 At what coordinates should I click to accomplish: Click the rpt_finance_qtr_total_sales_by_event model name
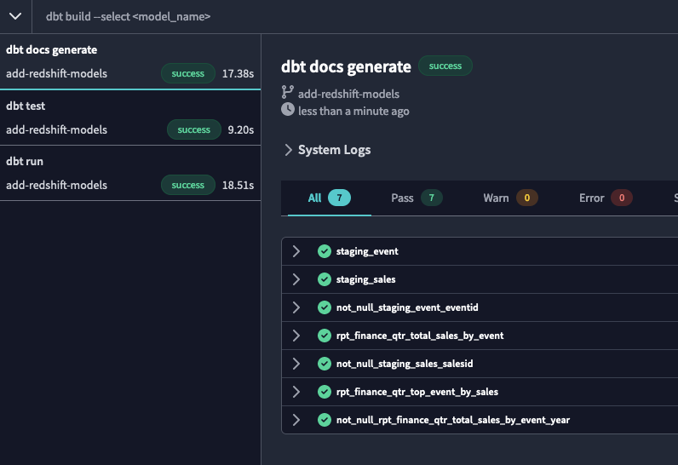click(x=420, y=336)
